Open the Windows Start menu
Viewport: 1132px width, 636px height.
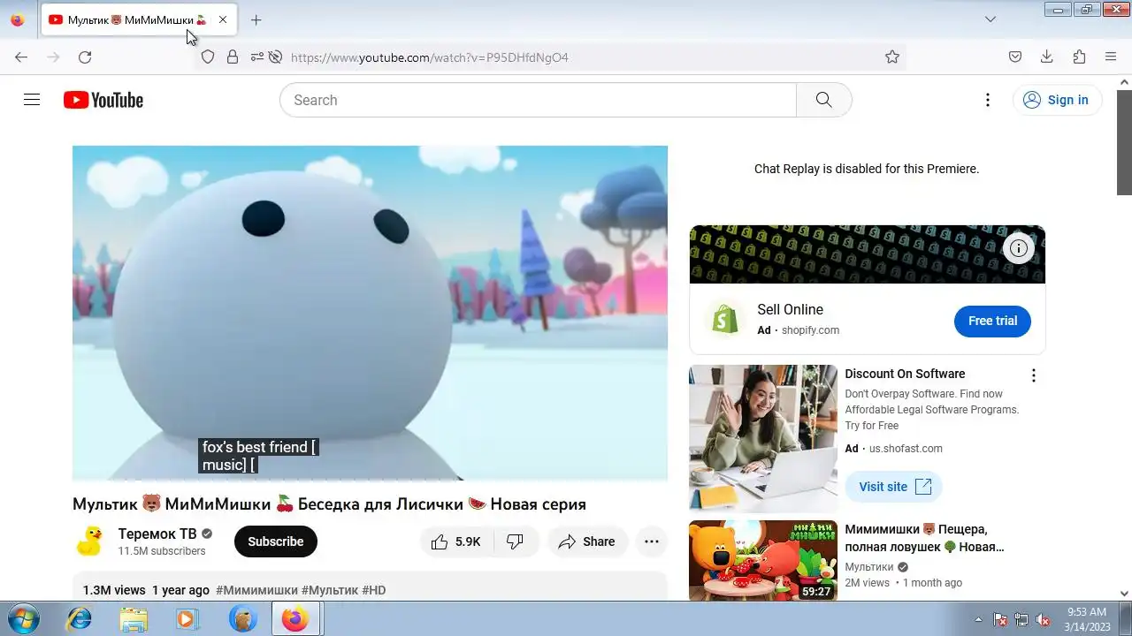point(23,619)
